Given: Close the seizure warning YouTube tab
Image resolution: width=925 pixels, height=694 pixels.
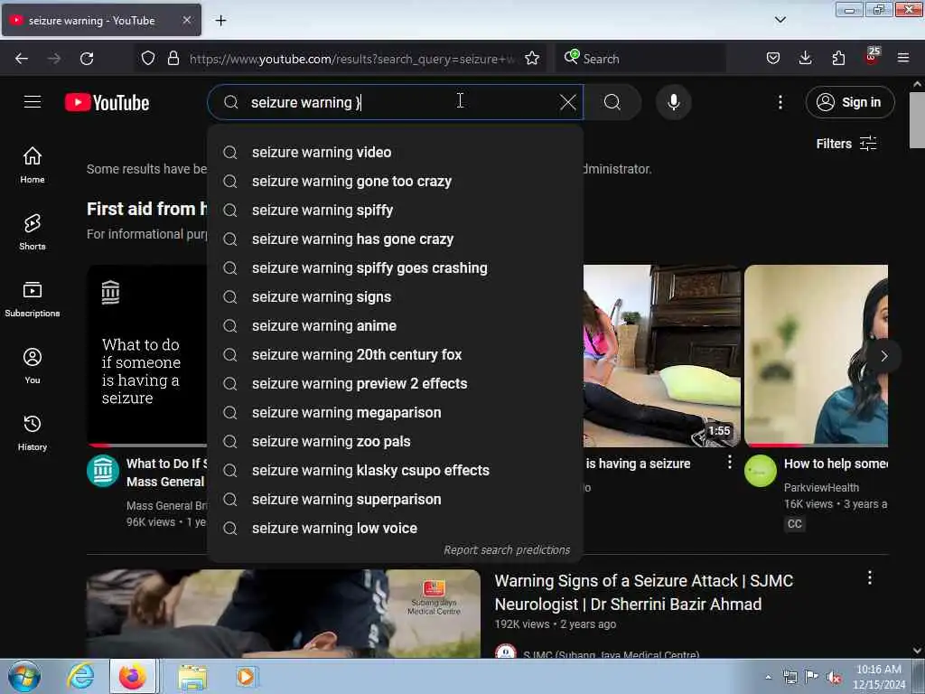Looking at the screenshot, I should [186, 20].
